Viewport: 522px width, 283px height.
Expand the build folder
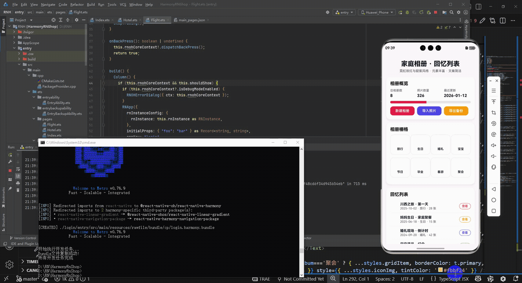coord(19,59)
